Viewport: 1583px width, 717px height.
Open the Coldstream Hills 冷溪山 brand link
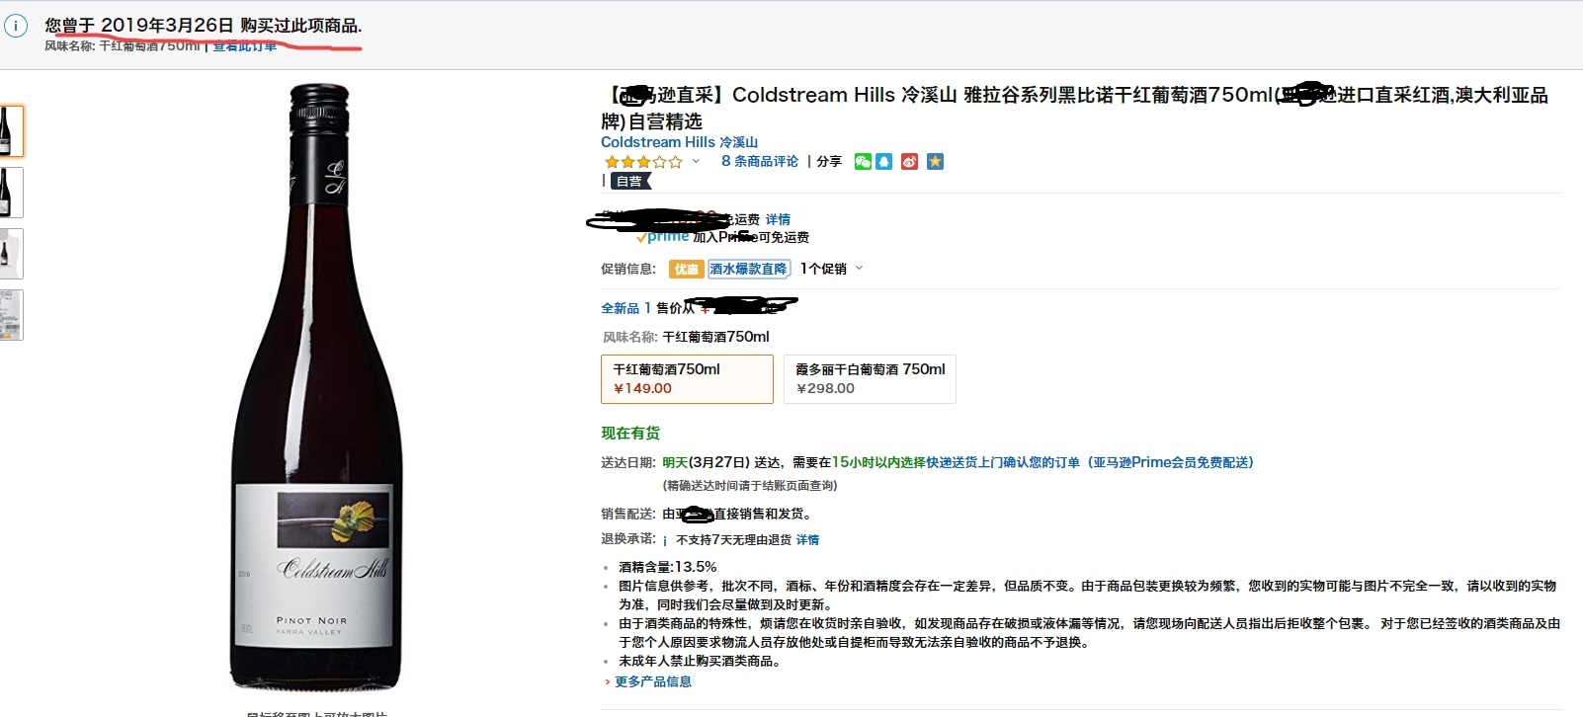pyautogui.click(x=680, y=142)
